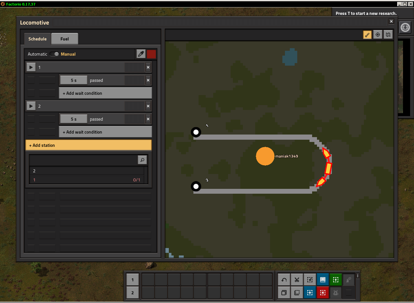Viewport: 414px width, 303px height.
Task: Switch to the Fuel tab
Action: click(65, 39)
